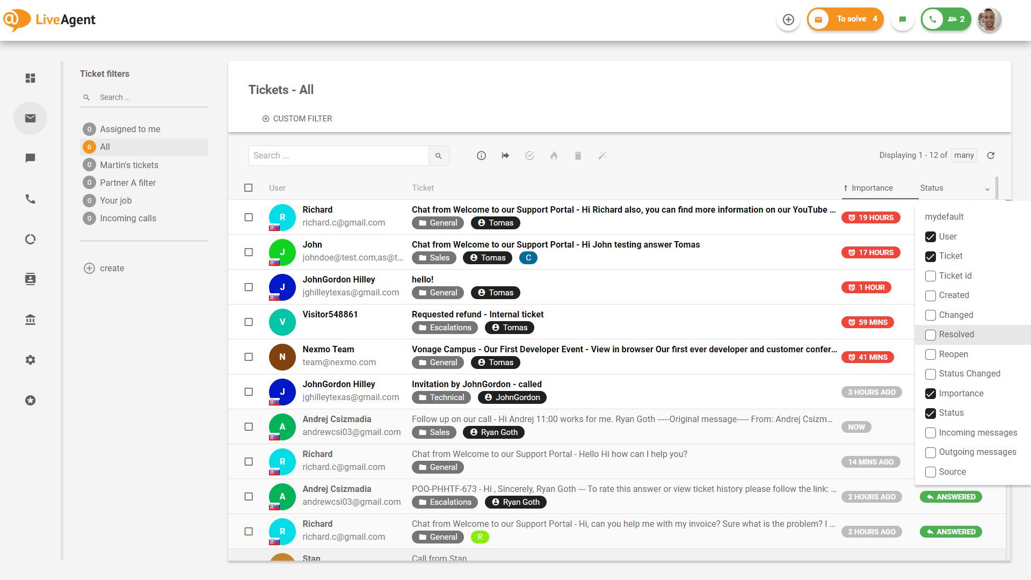Open Knowledge base bank icon in sidebar
The width and height of the screenshot is (1031, 580).
pos(30,320)
